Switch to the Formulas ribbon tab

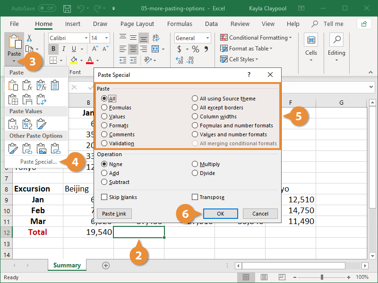[x=180, y=24]
